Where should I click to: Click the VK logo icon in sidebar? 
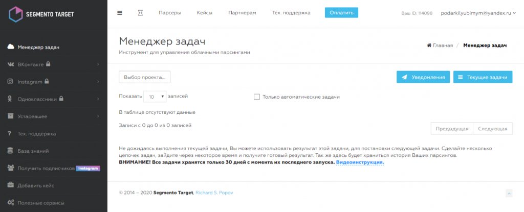(11, 64)
